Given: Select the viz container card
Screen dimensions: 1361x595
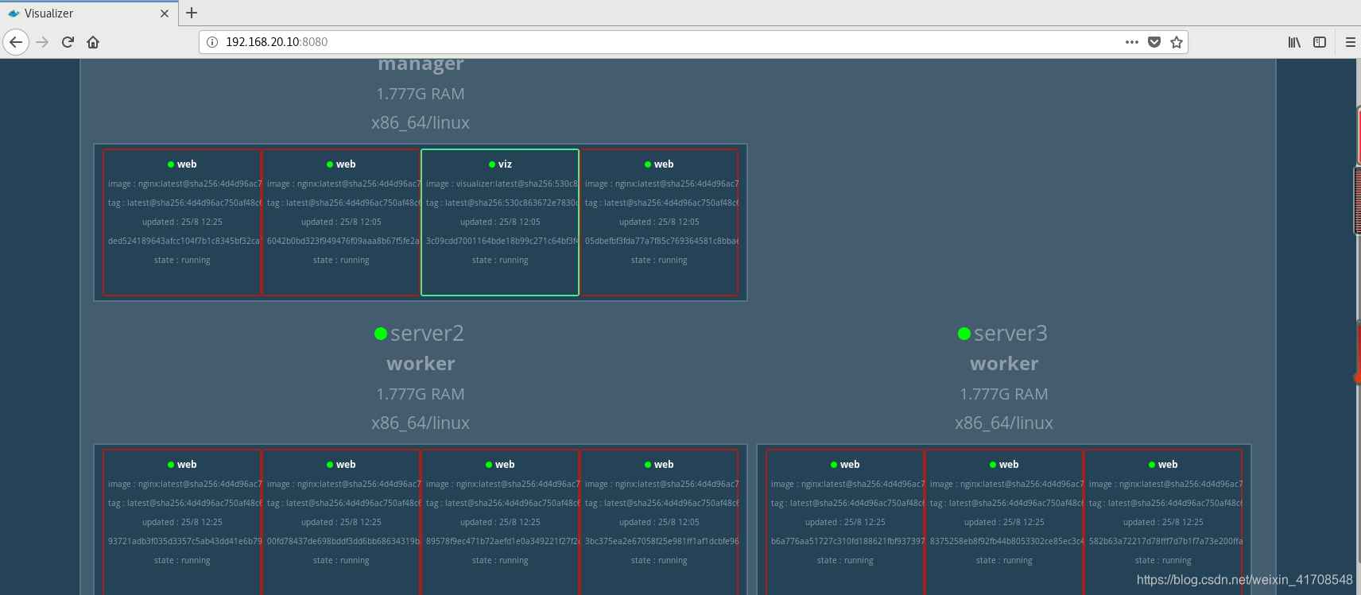Looking at the screenshot, I should [500, 222].
